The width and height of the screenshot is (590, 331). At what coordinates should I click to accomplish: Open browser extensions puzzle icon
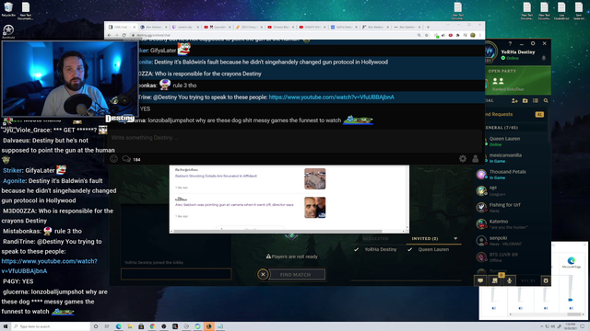tap(458, 35)
